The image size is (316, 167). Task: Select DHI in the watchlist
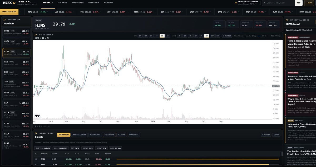[16, 74]
